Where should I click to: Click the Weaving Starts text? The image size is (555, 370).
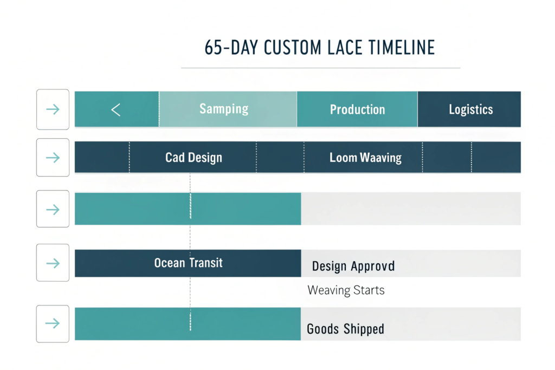pyautogui.click(x=346, y=290)
